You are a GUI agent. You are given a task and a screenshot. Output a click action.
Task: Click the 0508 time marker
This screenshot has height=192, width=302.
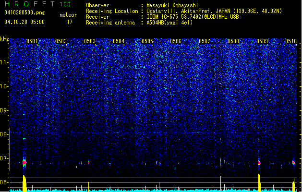[x=233, y=41]
